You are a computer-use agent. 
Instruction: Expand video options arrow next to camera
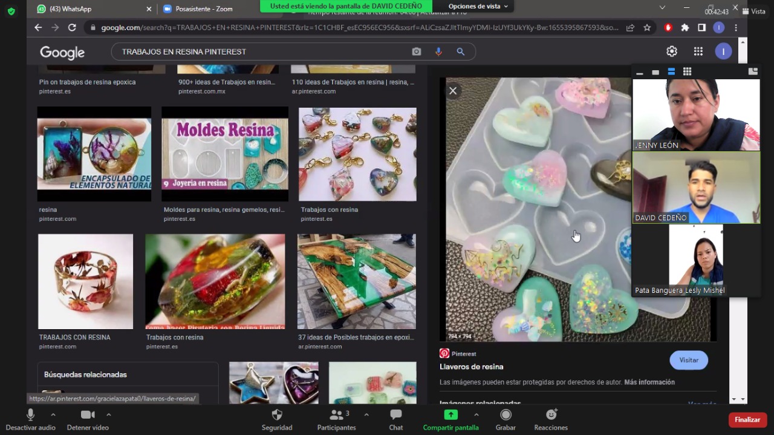[108, 414]
